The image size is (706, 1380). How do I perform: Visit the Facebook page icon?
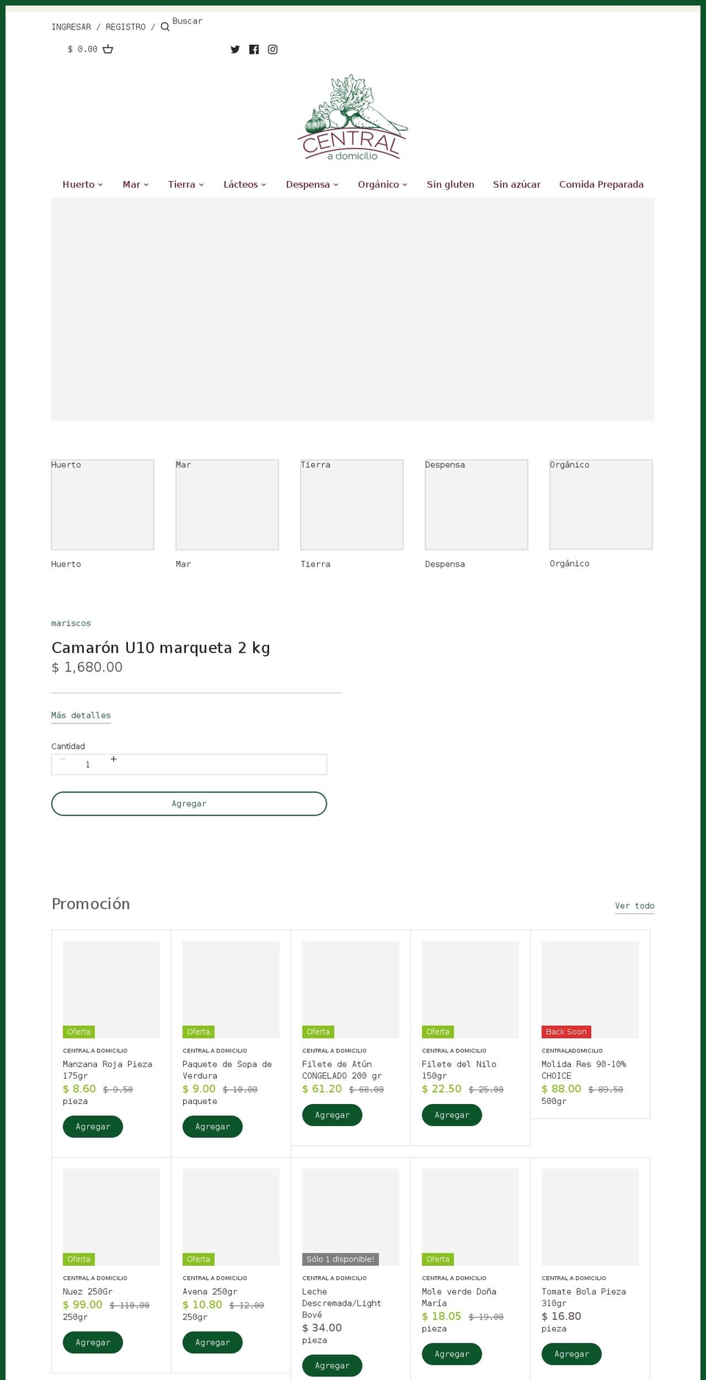254,49
